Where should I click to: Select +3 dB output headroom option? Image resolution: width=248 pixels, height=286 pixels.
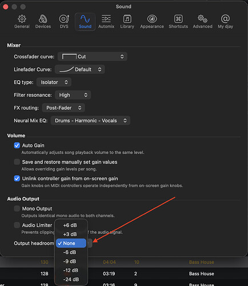pos(71,234)
